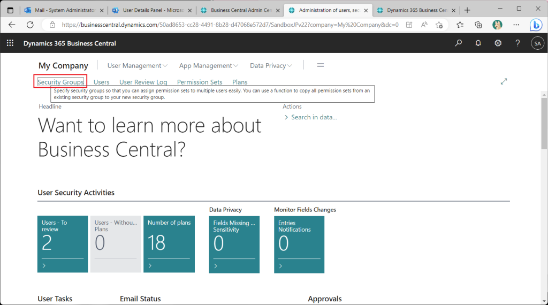The width and height of the screenshot is (548, 305).
Task: Open the Entries Notifications tile arrow
Action: point(280,266)
